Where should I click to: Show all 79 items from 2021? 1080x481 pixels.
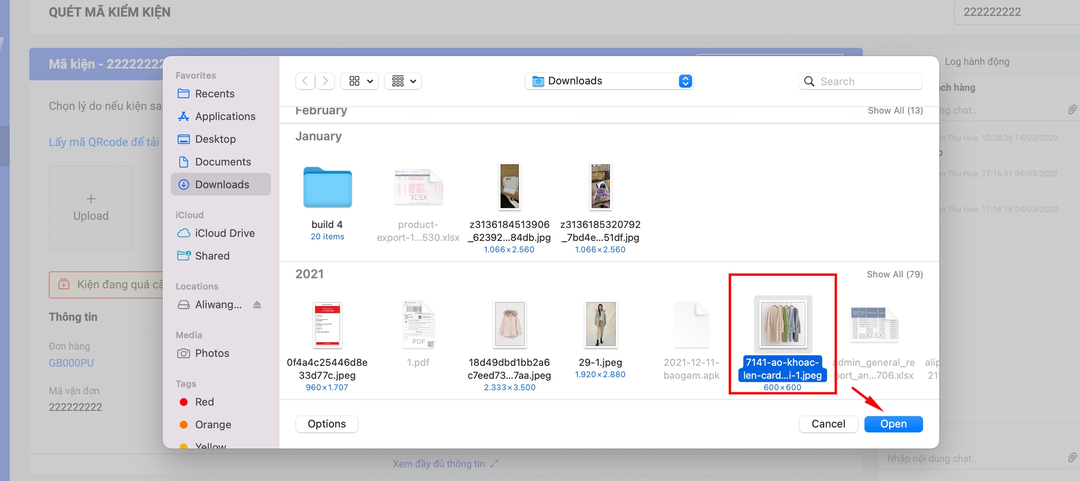[894, 274]
